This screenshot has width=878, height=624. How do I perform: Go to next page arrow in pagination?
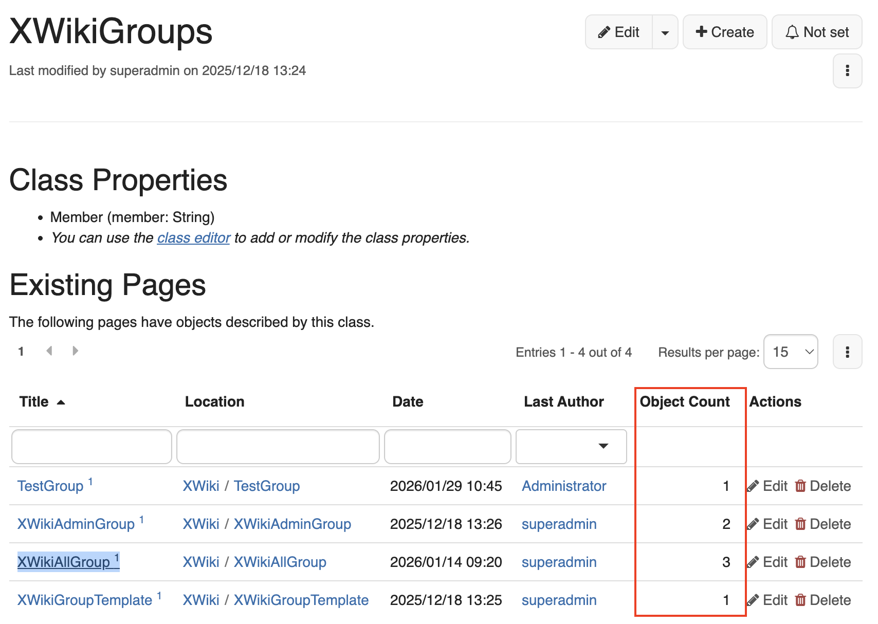coord(76,351)
